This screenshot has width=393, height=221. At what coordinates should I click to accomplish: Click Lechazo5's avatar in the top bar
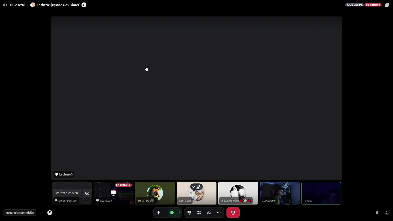33,5
